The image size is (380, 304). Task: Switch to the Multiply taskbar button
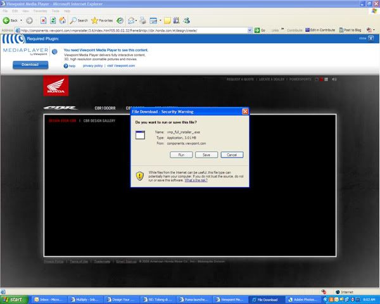coord(85,300)
